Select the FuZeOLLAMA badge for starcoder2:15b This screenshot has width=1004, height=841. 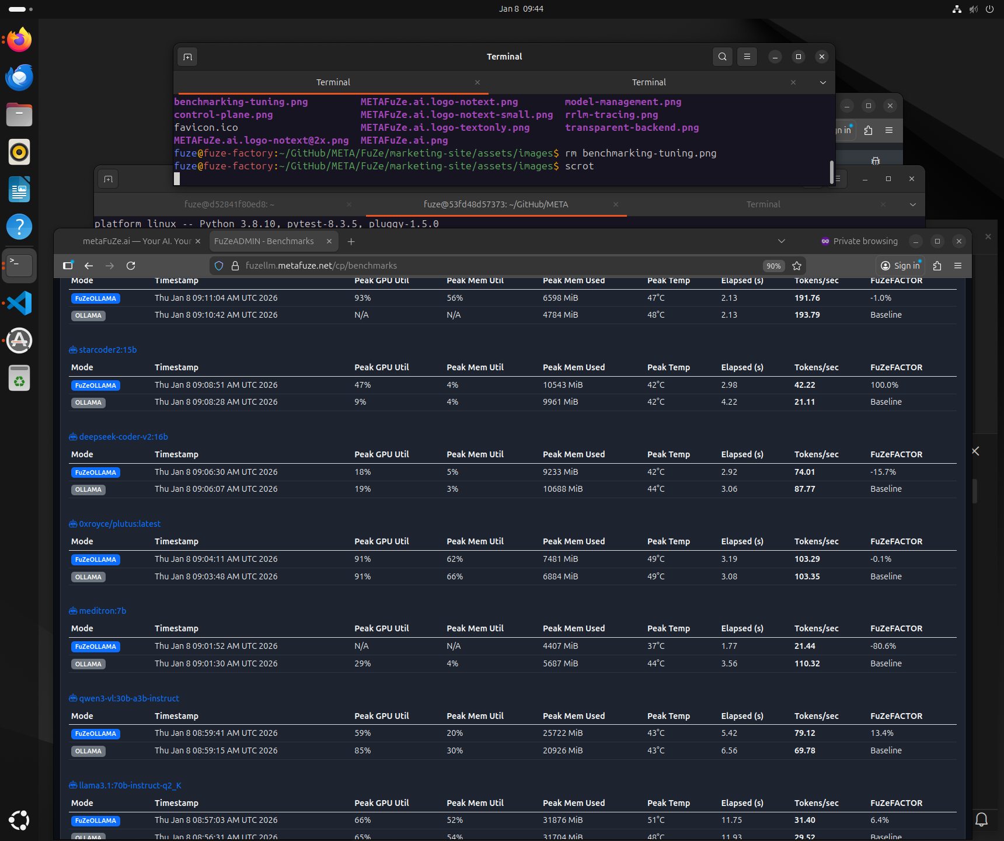(95, 385)
